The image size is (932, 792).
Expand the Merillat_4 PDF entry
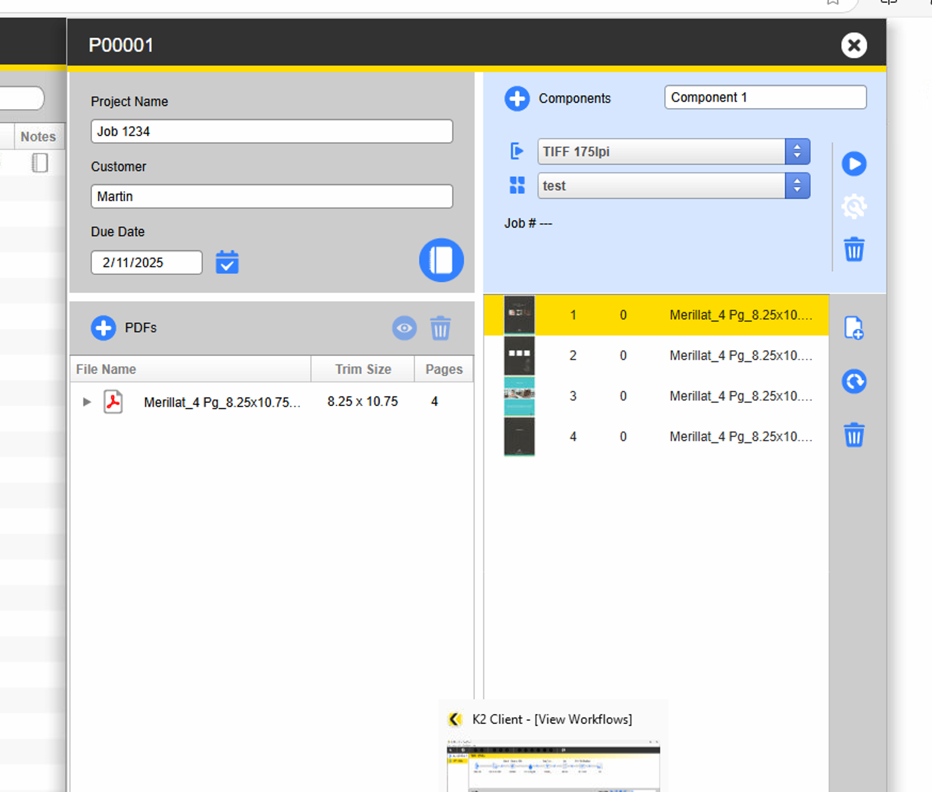point(86,402)
